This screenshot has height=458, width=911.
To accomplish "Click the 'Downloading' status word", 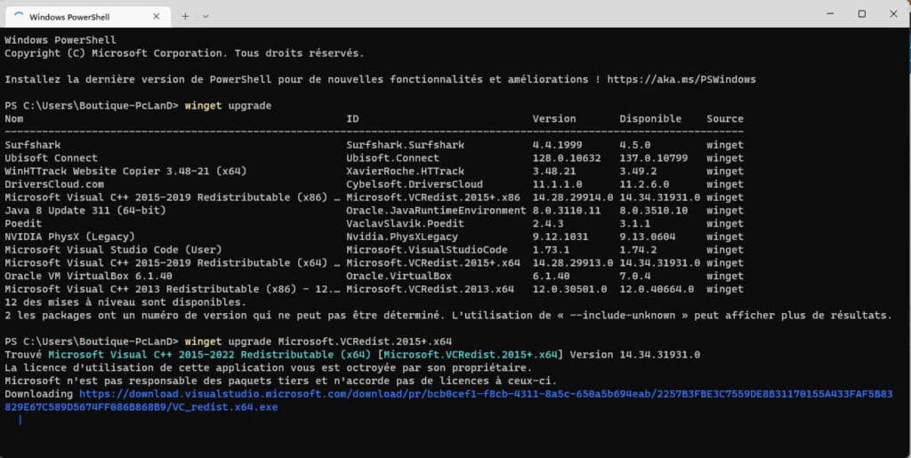I will pos(39,394).
